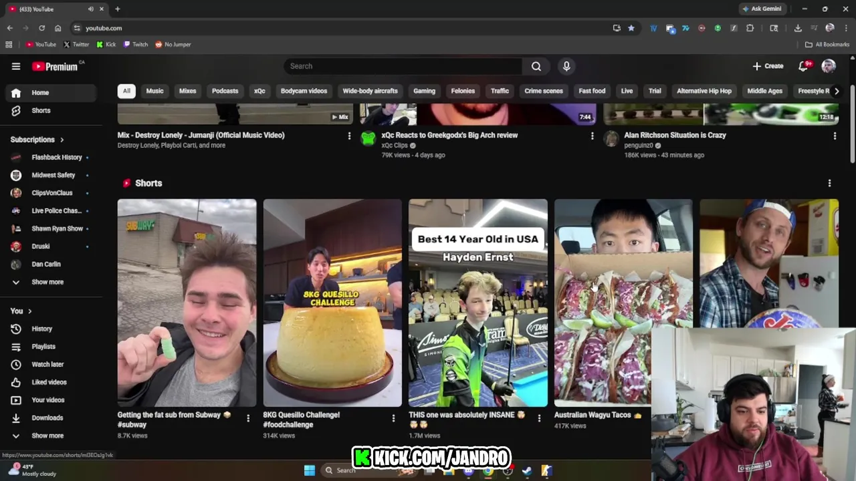Open options for 8KG Quesillo Challenge short
The width and height of the screenshot is (856, 481).
(x=393, y=418)
